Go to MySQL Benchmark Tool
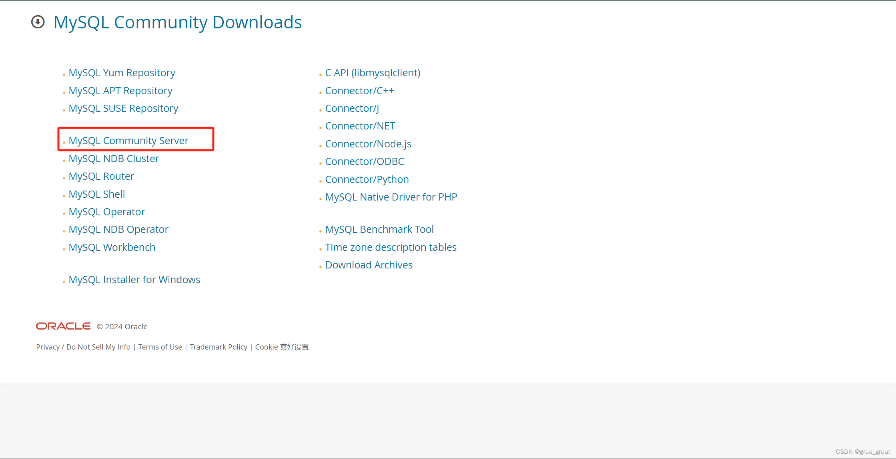Screen dimensions: 896x459 380,229
